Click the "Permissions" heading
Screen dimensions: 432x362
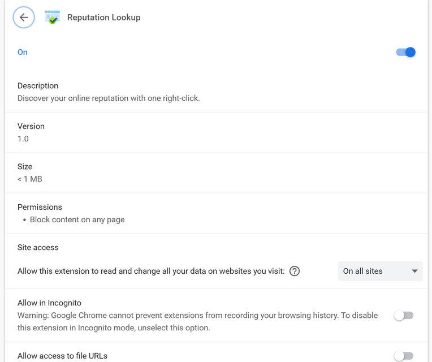[x=40, y=207]
